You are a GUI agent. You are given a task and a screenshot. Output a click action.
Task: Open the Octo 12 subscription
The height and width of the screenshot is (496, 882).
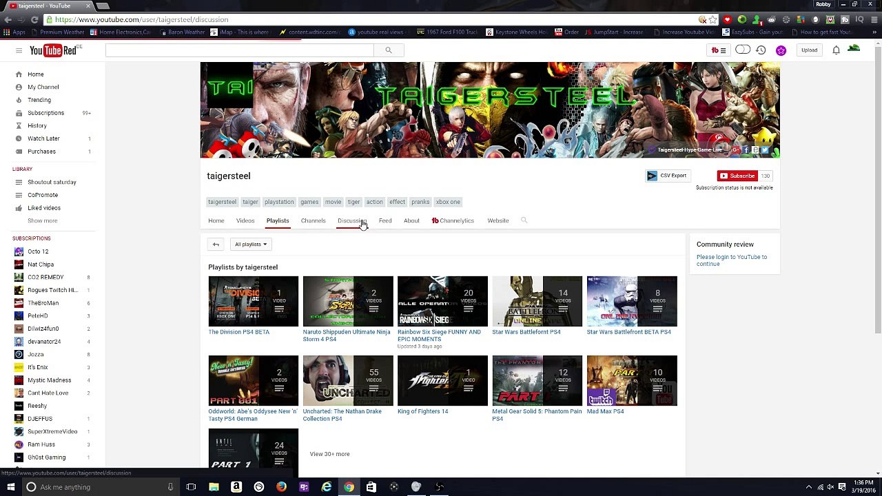click(38, 251)
